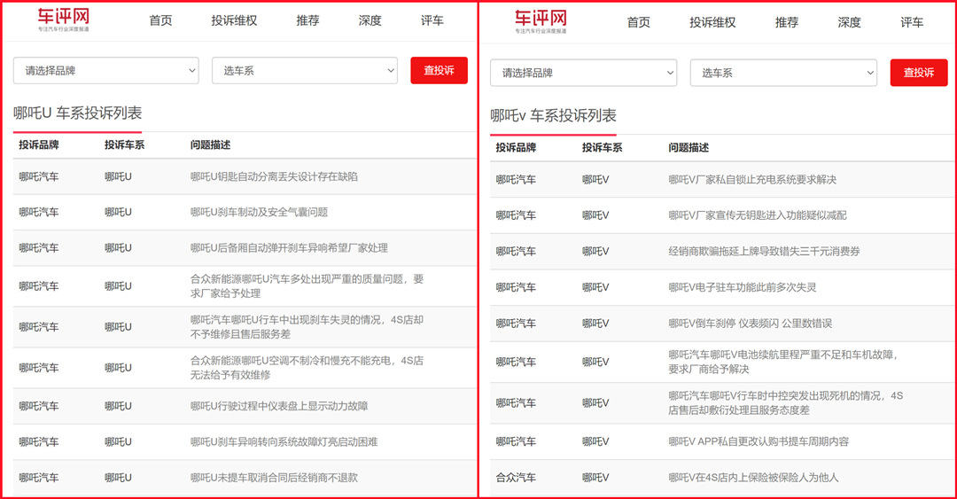The width and height of the screenshot is (957, 499).
Task: Expand 请选择品牌 dropdown in right panel
Action: pyautogui.click(x=583, y=73)
